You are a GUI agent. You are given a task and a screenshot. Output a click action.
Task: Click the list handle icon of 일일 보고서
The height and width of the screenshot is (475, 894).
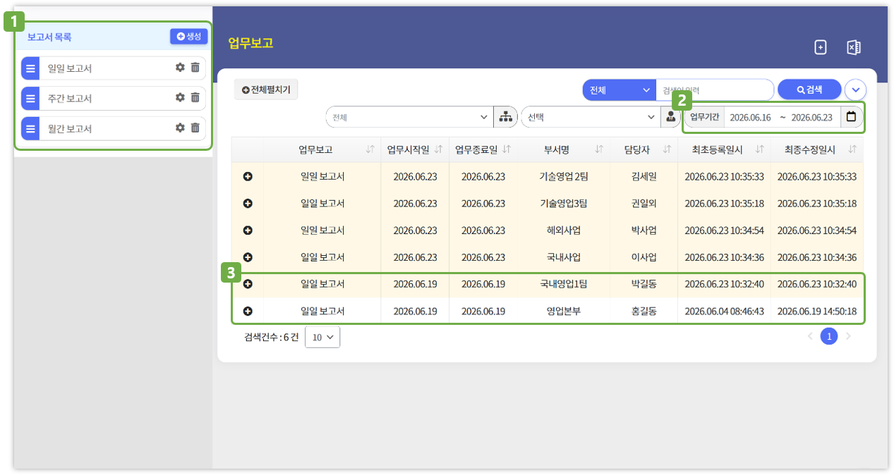(30, 68)
